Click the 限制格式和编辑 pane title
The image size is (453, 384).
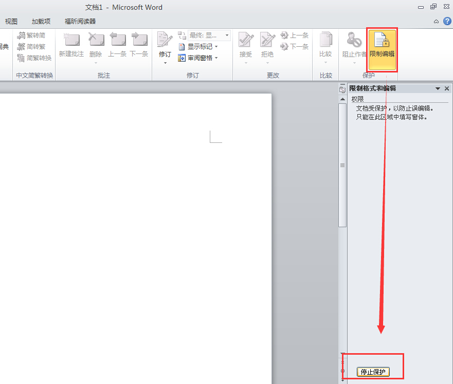(x=373, y=88)
